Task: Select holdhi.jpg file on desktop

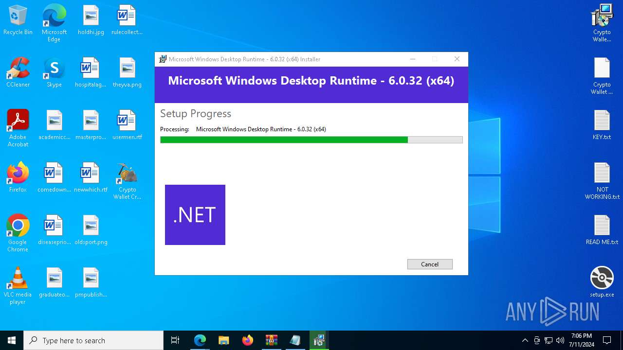Action: pyautogui.click(x=91, y=20)
